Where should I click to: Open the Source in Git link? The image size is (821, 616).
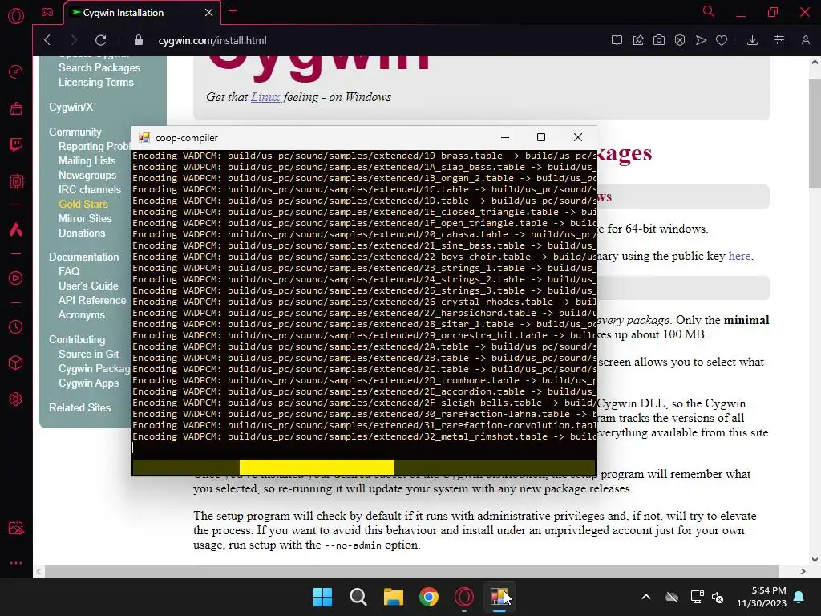coord(88,354)
